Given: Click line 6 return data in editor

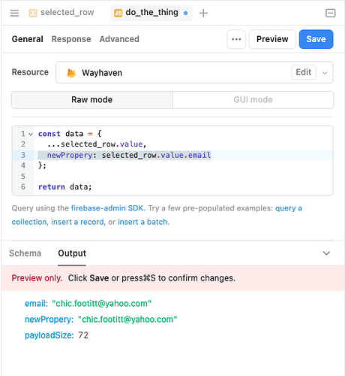Looking at the screenshot, I should click(x=65, y=186).
